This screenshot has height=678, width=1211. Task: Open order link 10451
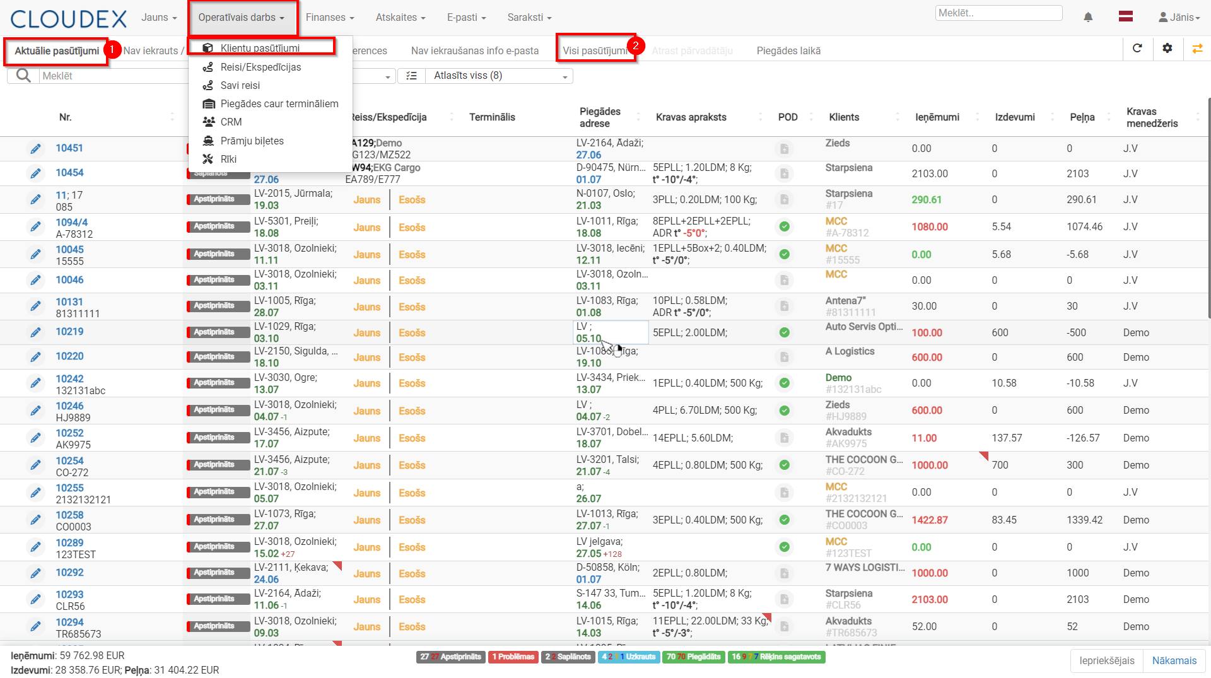[69, 148]
